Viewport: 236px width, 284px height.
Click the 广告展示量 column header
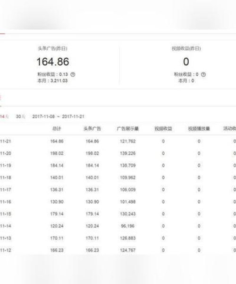coord(127,129)
